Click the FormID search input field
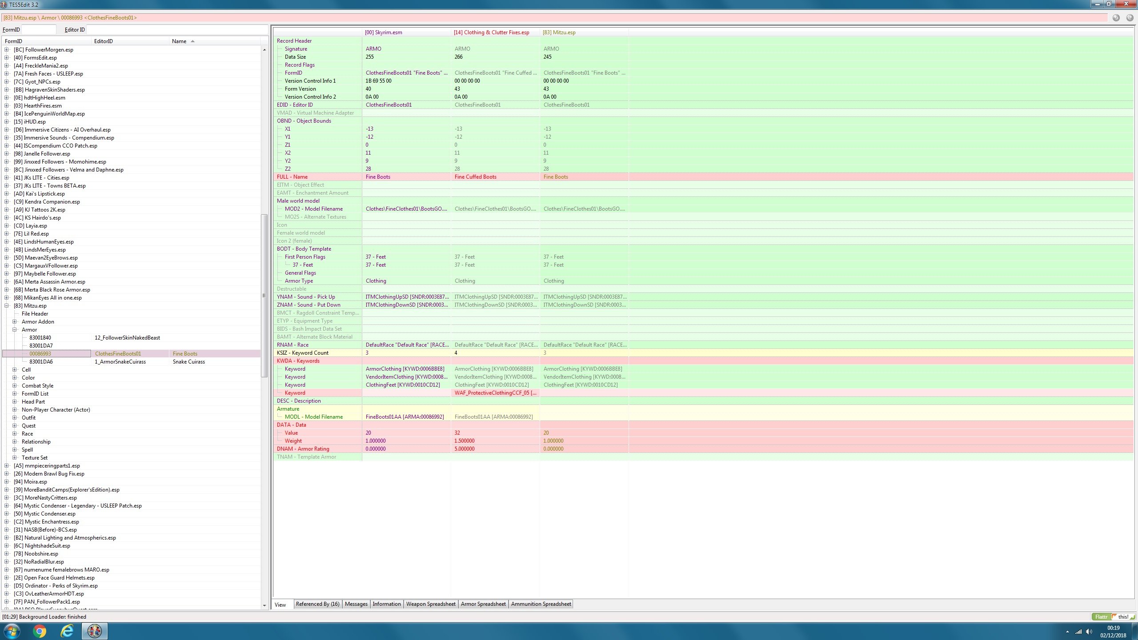This screenshot has height=640, width=1138. pos(39,30)
